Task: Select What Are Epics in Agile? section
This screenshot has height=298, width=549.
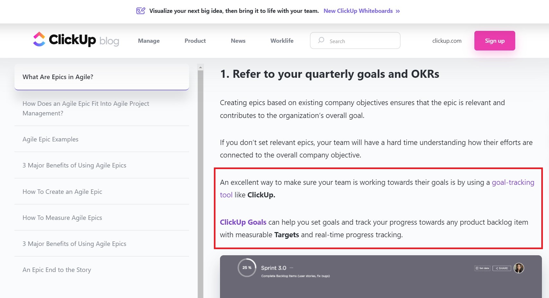Action: (x=102, y=77)
